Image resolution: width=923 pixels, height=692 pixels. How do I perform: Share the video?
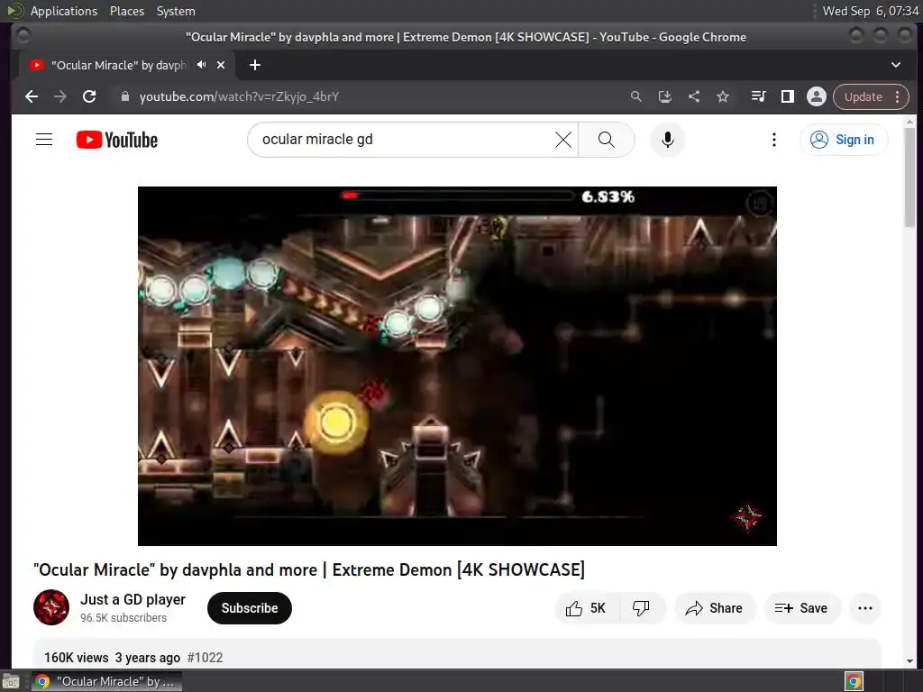(x=714, y=608)
